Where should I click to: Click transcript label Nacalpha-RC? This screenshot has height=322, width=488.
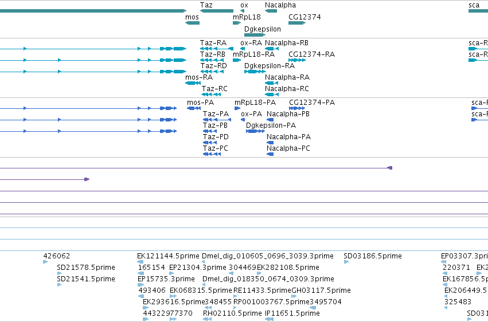287,89
